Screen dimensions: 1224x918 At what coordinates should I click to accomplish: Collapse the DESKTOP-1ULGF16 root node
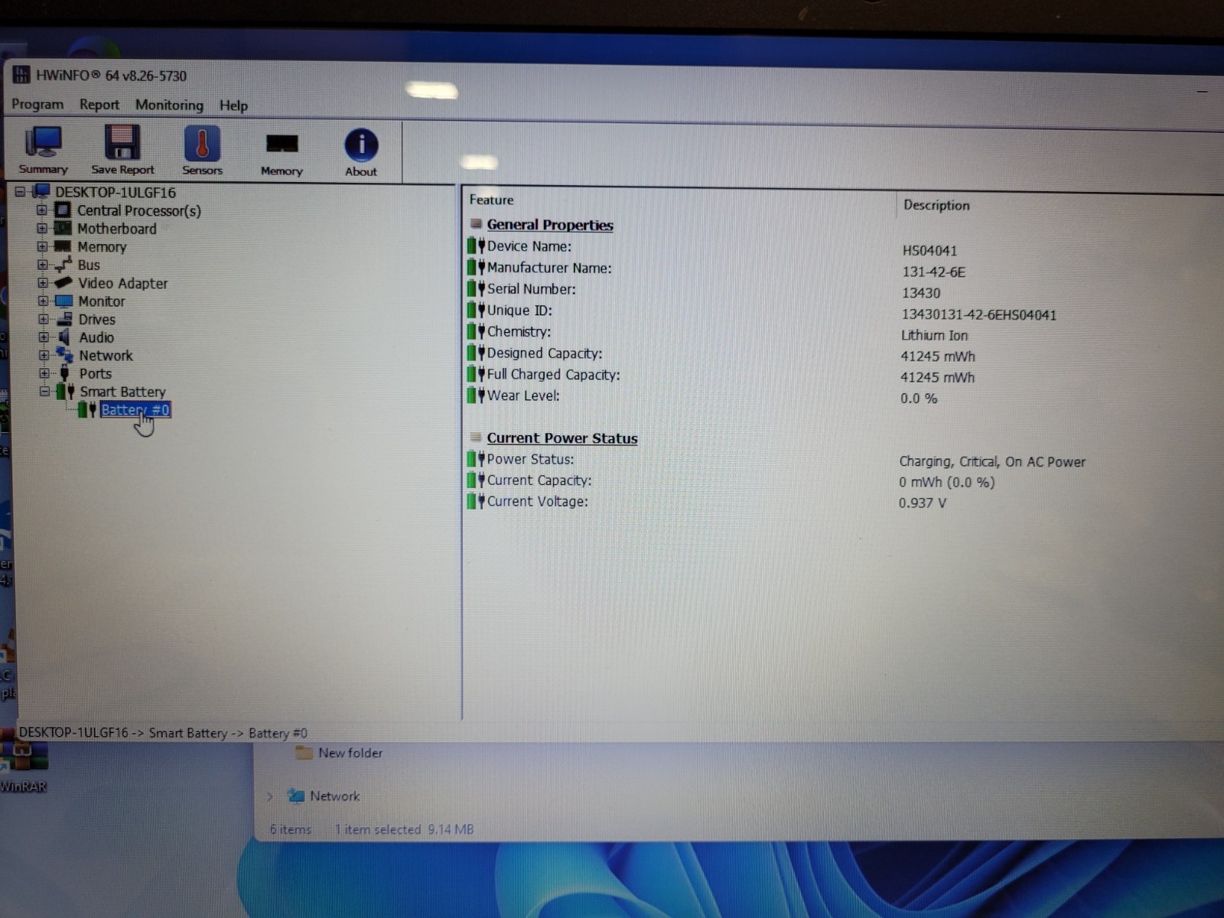(x=21, y=192)
